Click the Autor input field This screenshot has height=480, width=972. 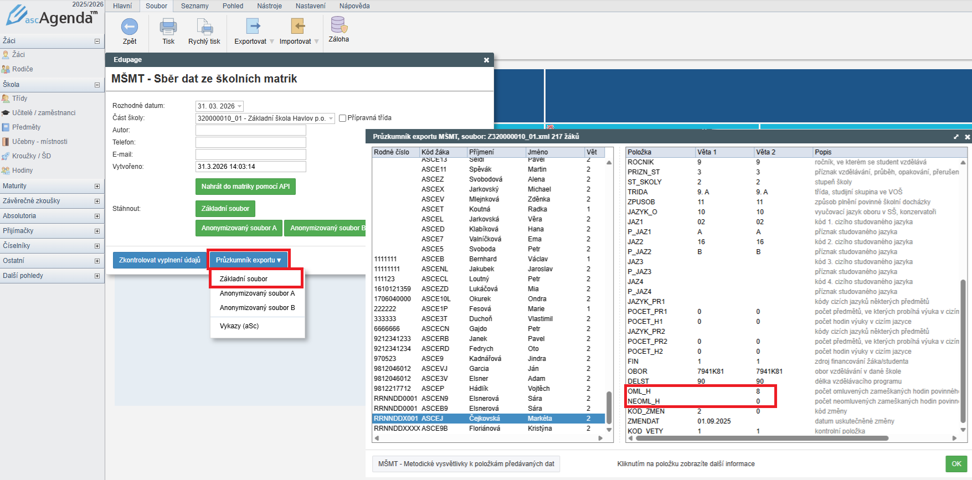click(250, 130)
